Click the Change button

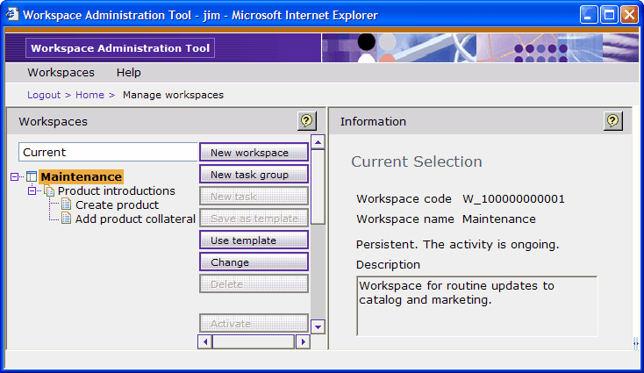click(x=254, y=262)
